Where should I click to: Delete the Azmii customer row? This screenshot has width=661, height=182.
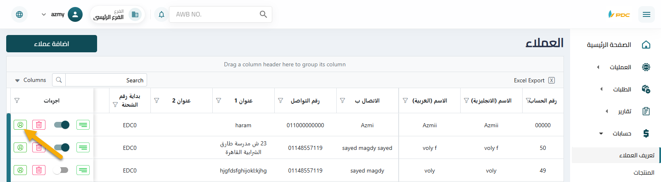[39, 125]
